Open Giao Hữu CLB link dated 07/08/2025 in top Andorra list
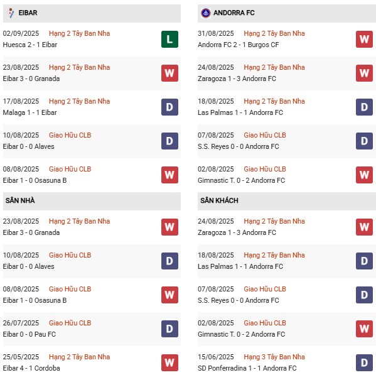Screen dimensions: 376x375 click(265, 135)
